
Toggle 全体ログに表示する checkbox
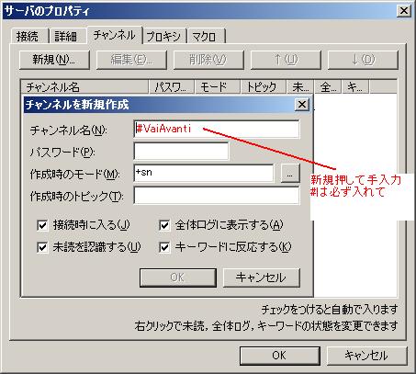point(164,226)
